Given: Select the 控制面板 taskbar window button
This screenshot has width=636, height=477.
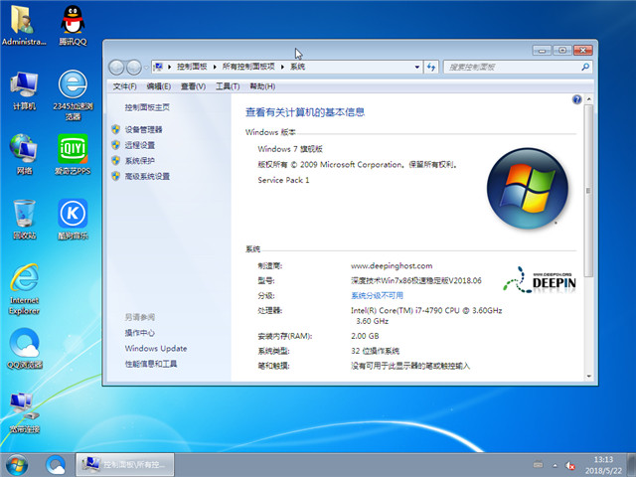Looking at the screenshot, I should tap(125, 465).
